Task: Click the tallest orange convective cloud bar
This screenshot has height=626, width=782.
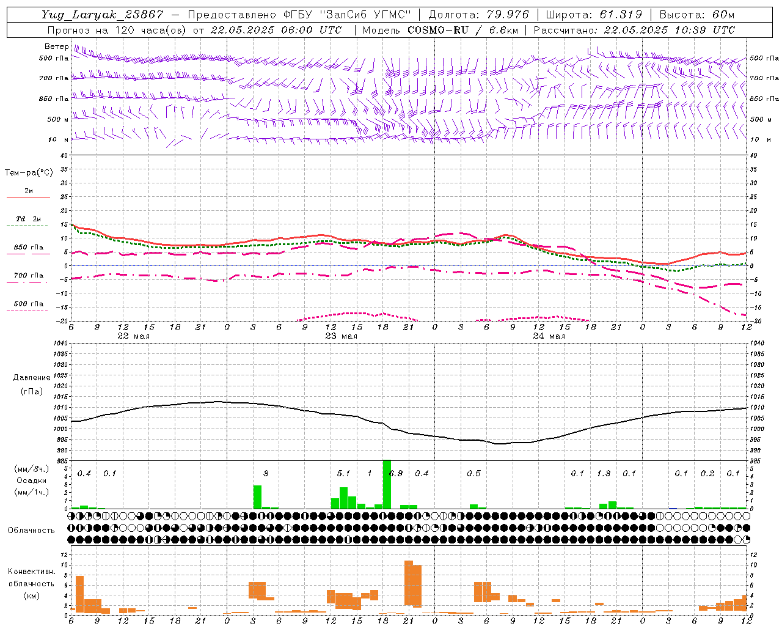Action: 409,583
